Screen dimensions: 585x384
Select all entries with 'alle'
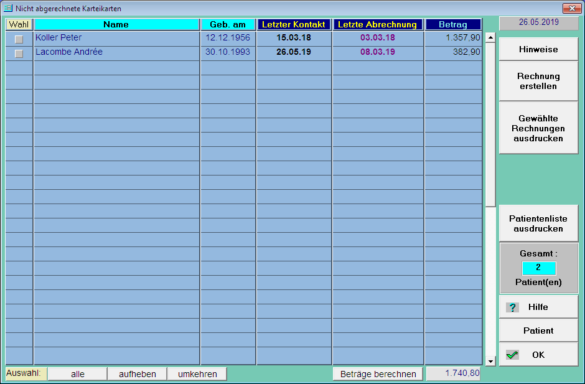pos(77,374)
